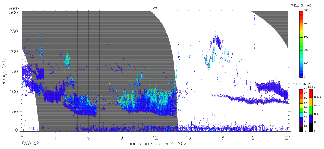Screen dimensions: 324x149
Task: Click the 300 tick on the Range Gate axis
Action: (13, 12)
